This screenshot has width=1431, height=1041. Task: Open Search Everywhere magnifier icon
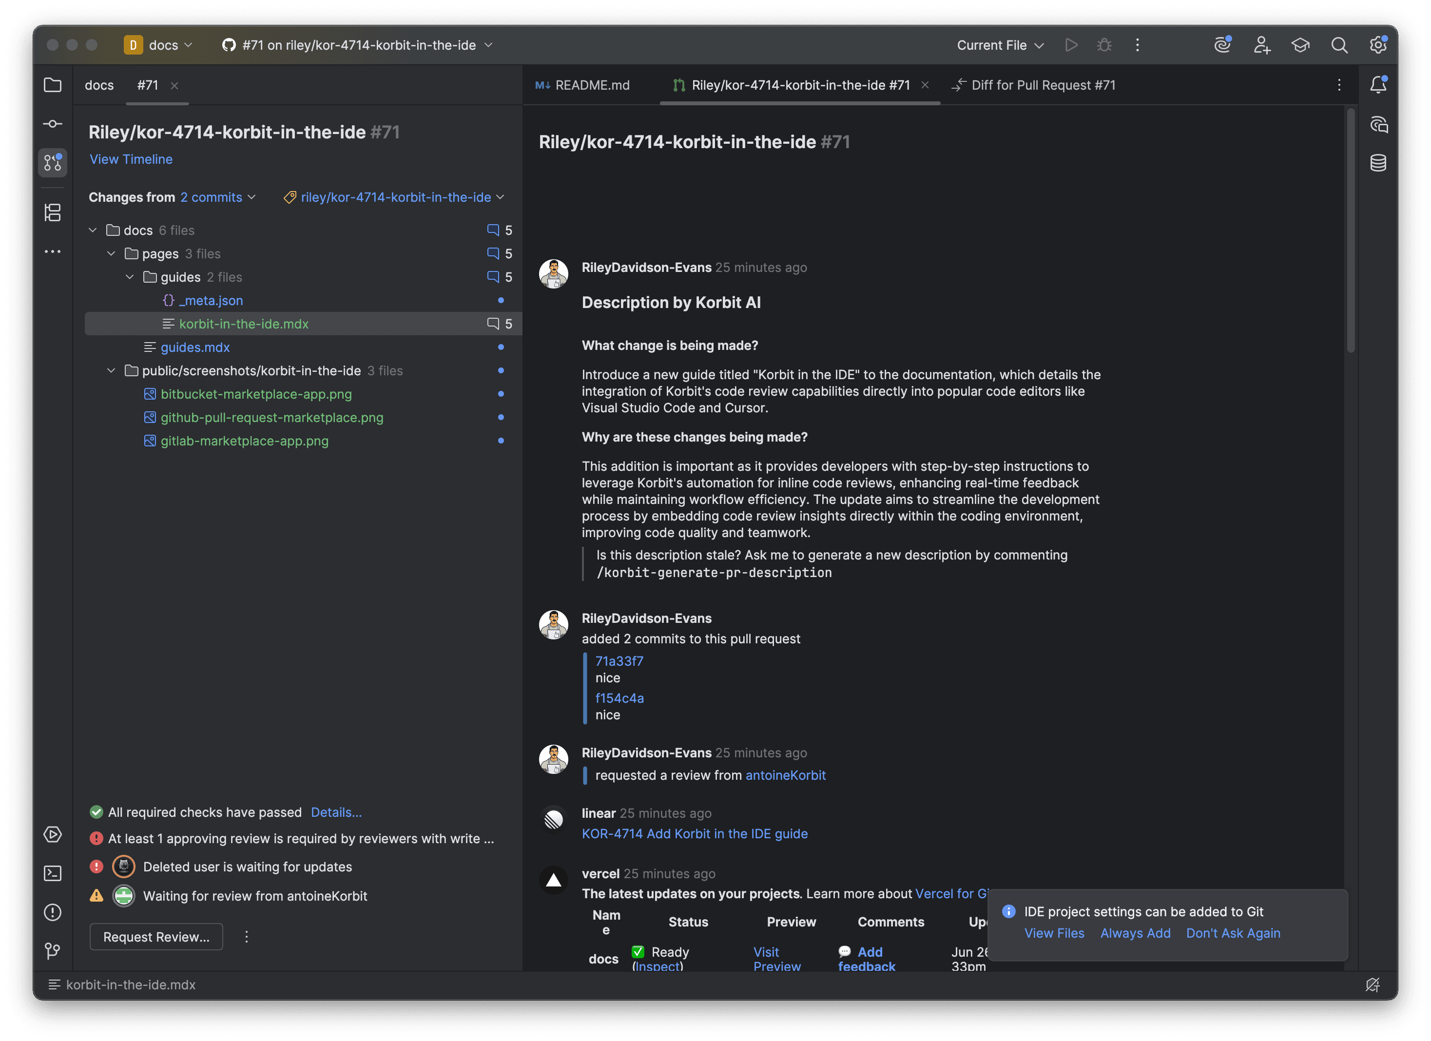(1339, 45)
